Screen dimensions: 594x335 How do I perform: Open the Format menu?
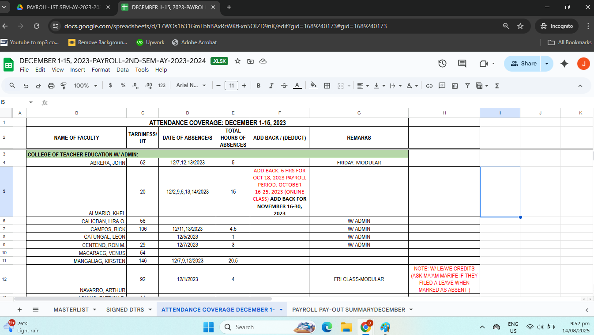101,70
